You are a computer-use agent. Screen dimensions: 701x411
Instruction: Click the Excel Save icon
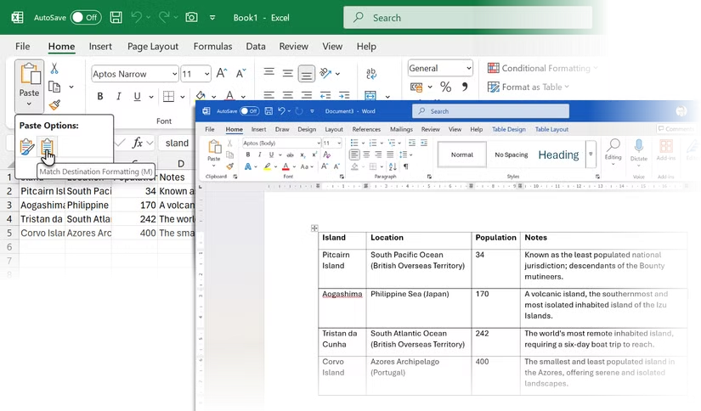[116, 18]
